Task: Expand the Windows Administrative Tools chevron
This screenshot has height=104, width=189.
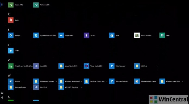Action: click(82, 81)
